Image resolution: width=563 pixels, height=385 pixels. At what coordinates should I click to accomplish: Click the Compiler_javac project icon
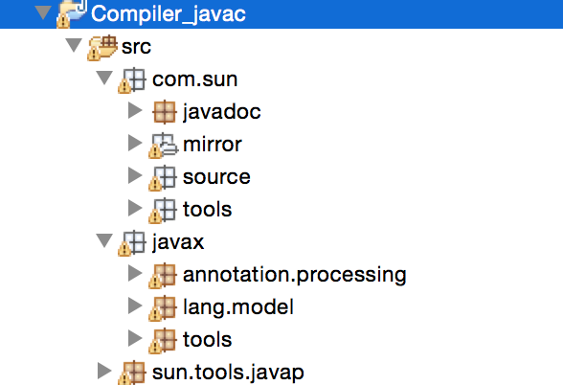[x=72, y=13]
